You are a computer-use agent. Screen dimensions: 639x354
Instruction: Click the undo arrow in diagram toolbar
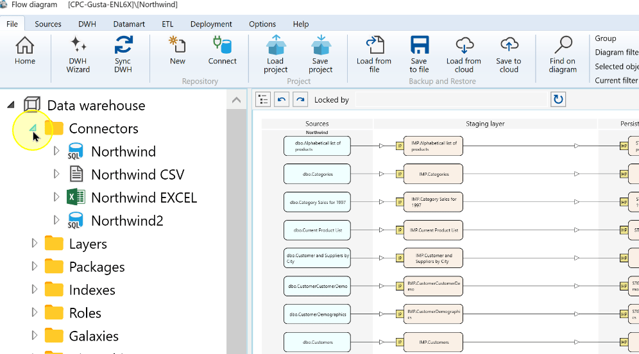(x=282, y=99)
